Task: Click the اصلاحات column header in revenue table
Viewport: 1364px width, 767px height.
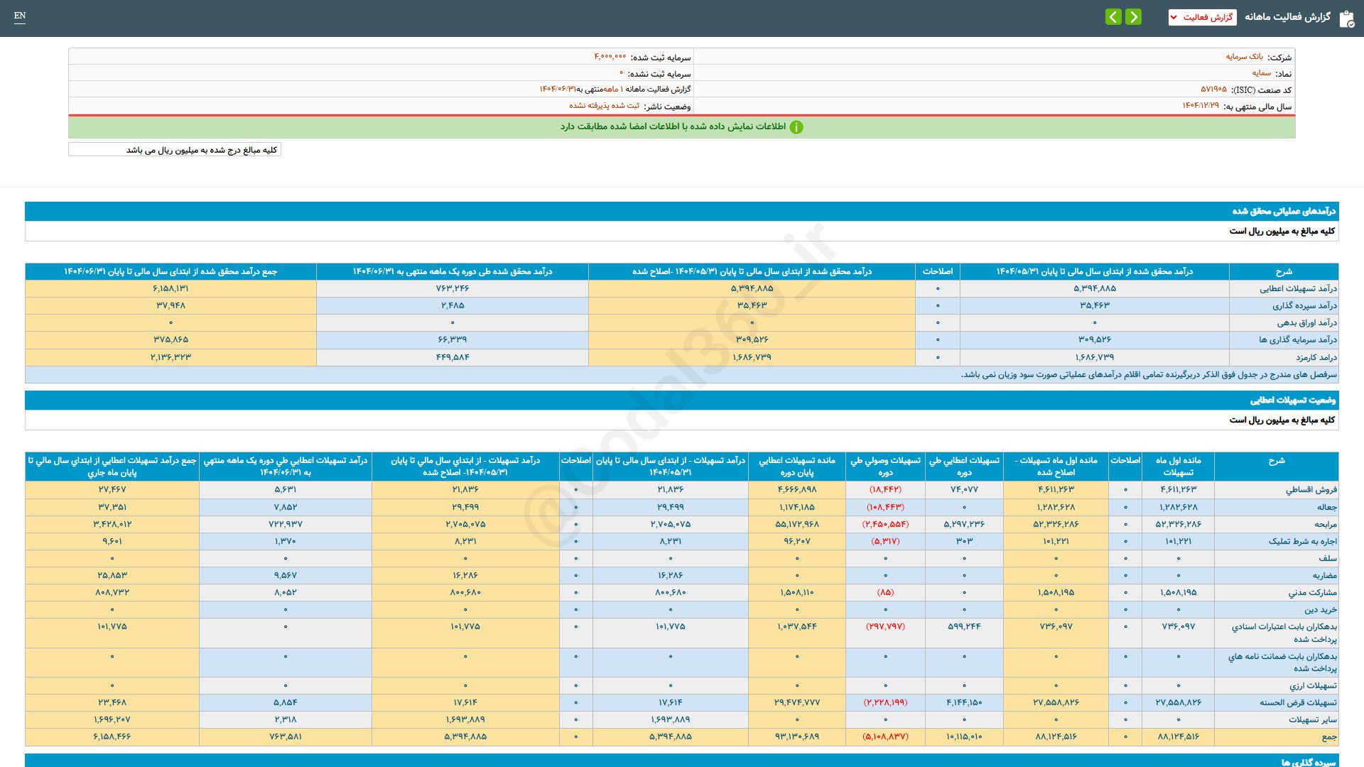Action: [x=937, y=271]
